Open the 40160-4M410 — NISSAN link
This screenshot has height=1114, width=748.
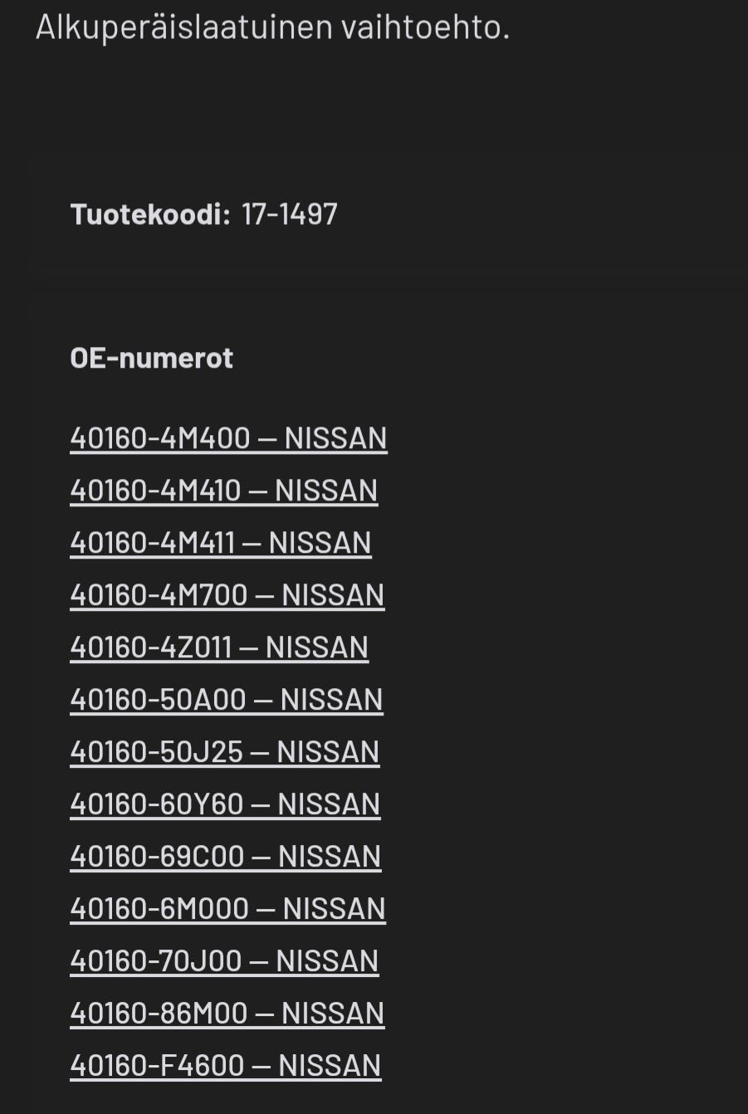(x=224, y=491)
